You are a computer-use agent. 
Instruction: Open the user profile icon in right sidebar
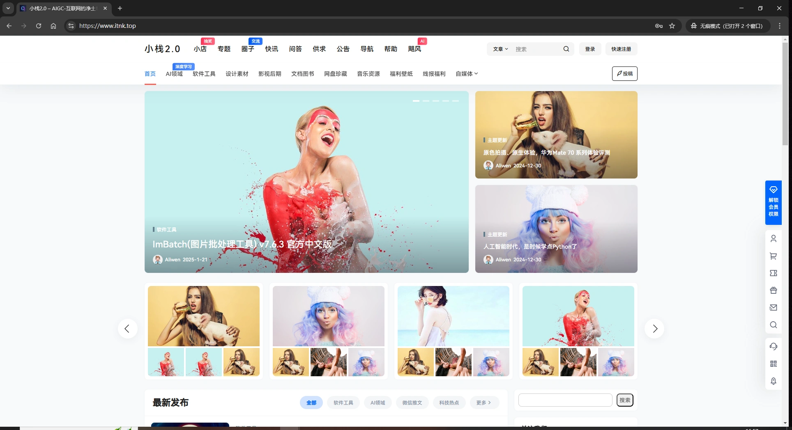[x=773, y=238]
